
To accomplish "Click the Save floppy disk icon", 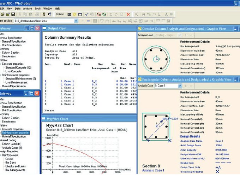I will click(x=13, y=14).
